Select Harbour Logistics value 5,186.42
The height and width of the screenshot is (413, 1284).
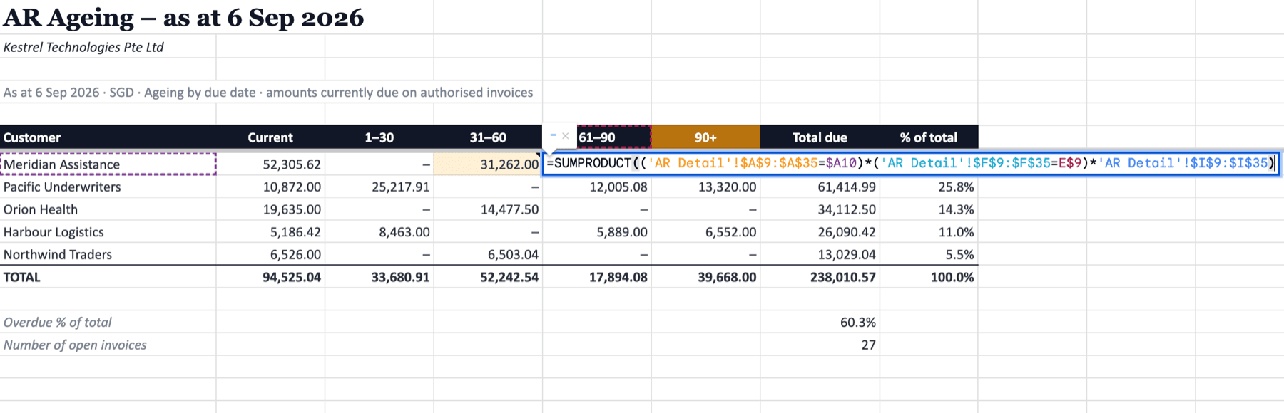coord(270,232)
